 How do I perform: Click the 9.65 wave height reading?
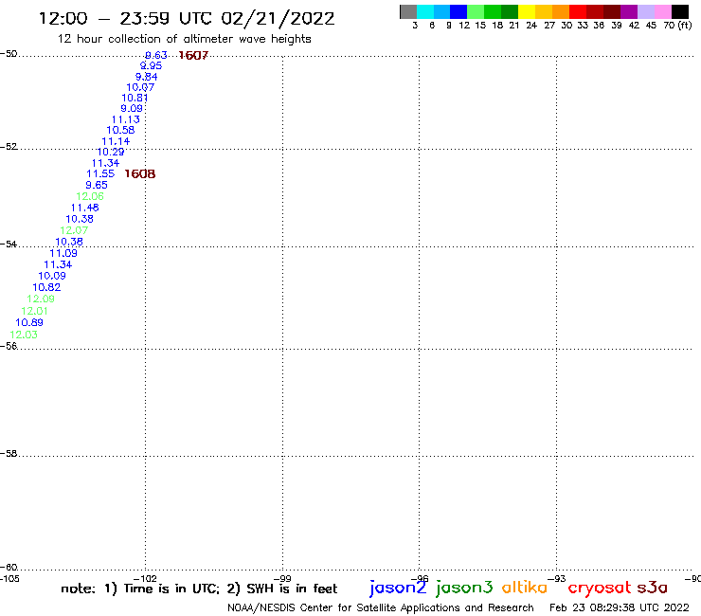point(97,185)
